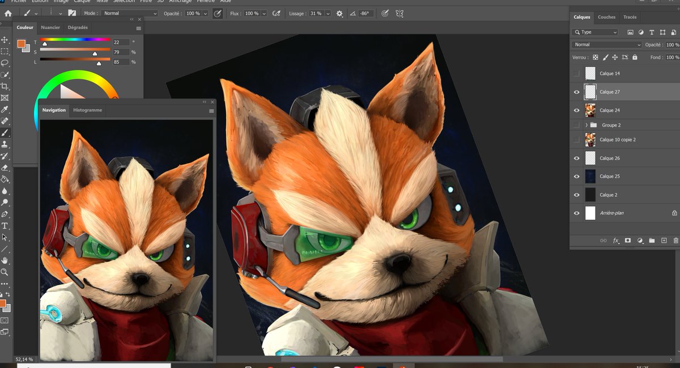Switch to the Couches tab
This screenshot has width=680, height=368.
[x=606, y=17]
